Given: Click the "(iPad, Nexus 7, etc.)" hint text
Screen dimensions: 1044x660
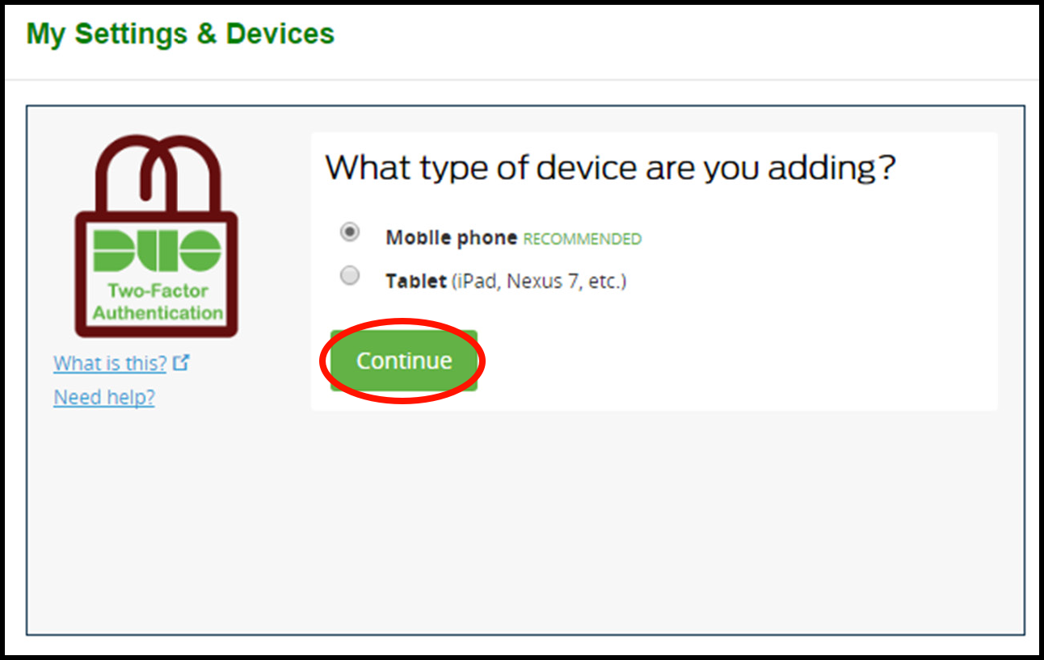Looking at the screenshot, I should 539,282.
